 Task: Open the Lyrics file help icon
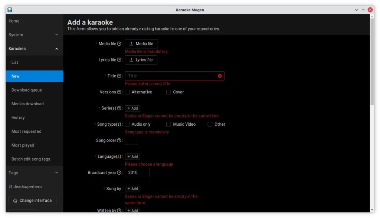click(119, 60)
